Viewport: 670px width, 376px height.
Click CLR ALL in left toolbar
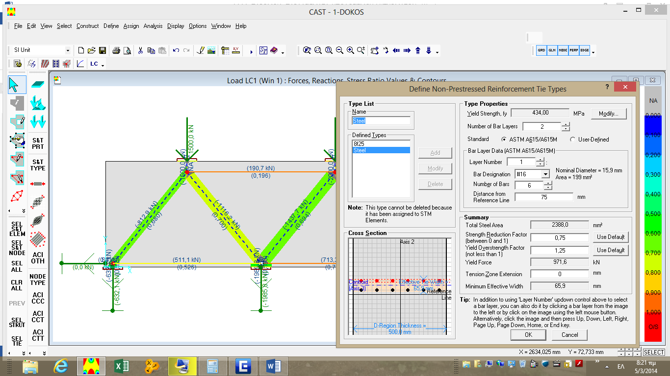pos(17,285)
